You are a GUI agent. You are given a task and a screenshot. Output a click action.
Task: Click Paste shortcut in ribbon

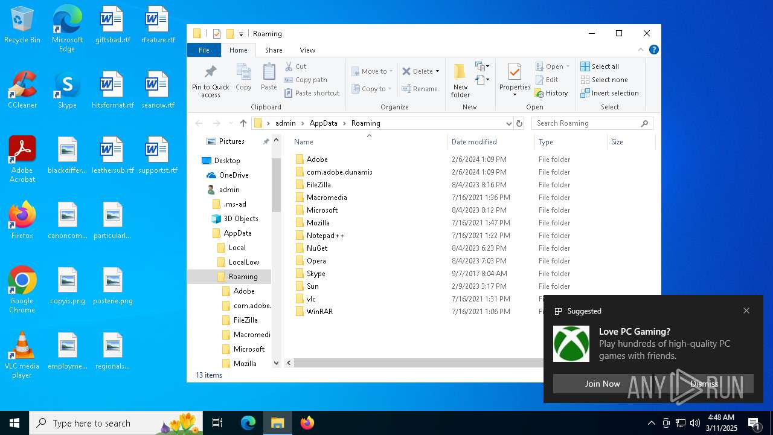pyautogui.click(x=312, y=93)
